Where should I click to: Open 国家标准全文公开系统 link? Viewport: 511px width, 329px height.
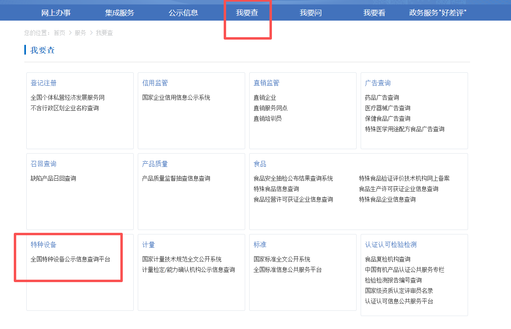(x=282, y=259)
